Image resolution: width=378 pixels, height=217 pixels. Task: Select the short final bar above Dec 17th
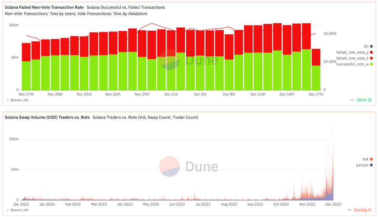click(x=316, y=69)
